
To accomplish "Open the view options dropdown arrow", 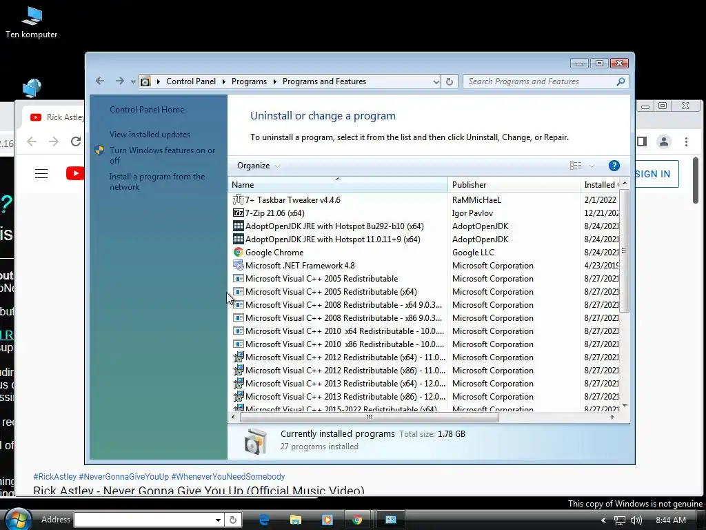I will [x=592, y=166].
